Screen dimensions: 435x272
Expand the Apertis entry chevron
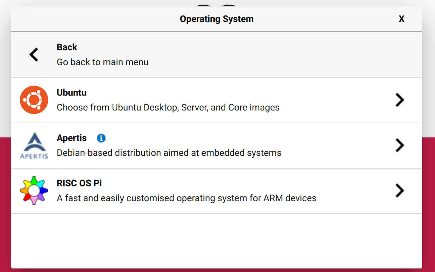pos(400,145)
